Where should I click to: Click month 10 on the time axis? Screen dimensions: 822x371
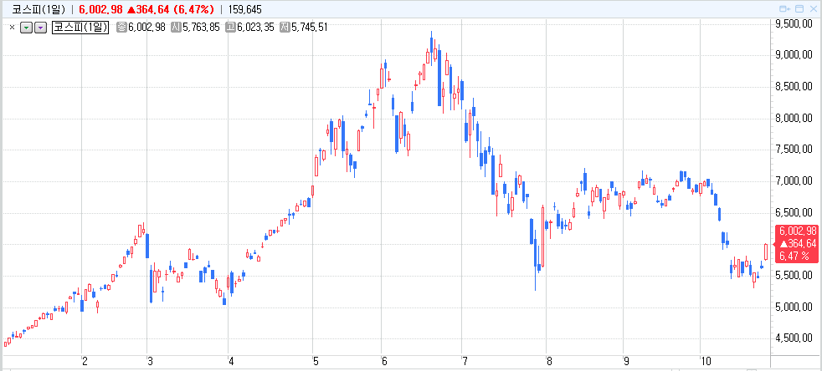tap(706, 361)
